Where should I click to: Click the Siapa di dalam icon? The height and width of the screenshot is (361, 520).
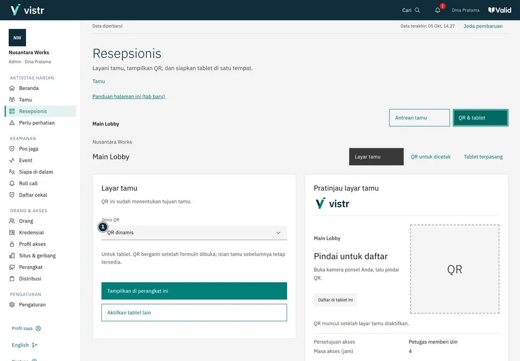tap(12, 172)
